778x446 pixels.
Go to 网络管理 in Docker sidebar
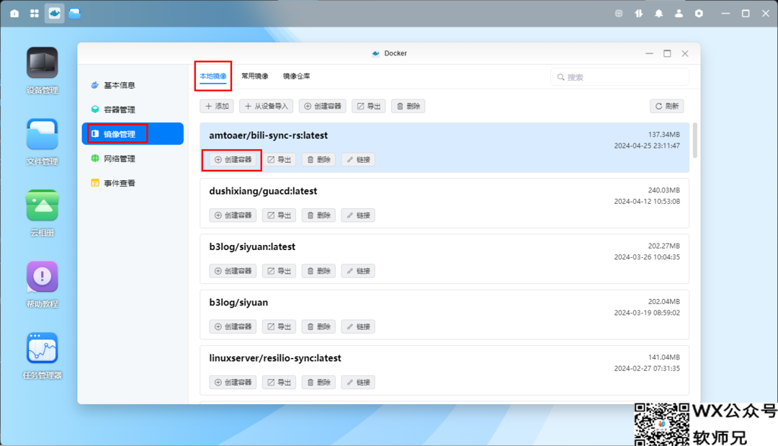click(133, 159)
